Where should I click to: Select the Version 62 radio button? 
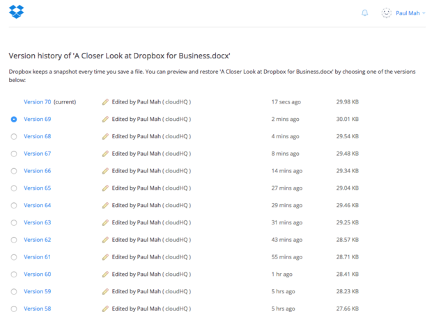tap(14, 240)
